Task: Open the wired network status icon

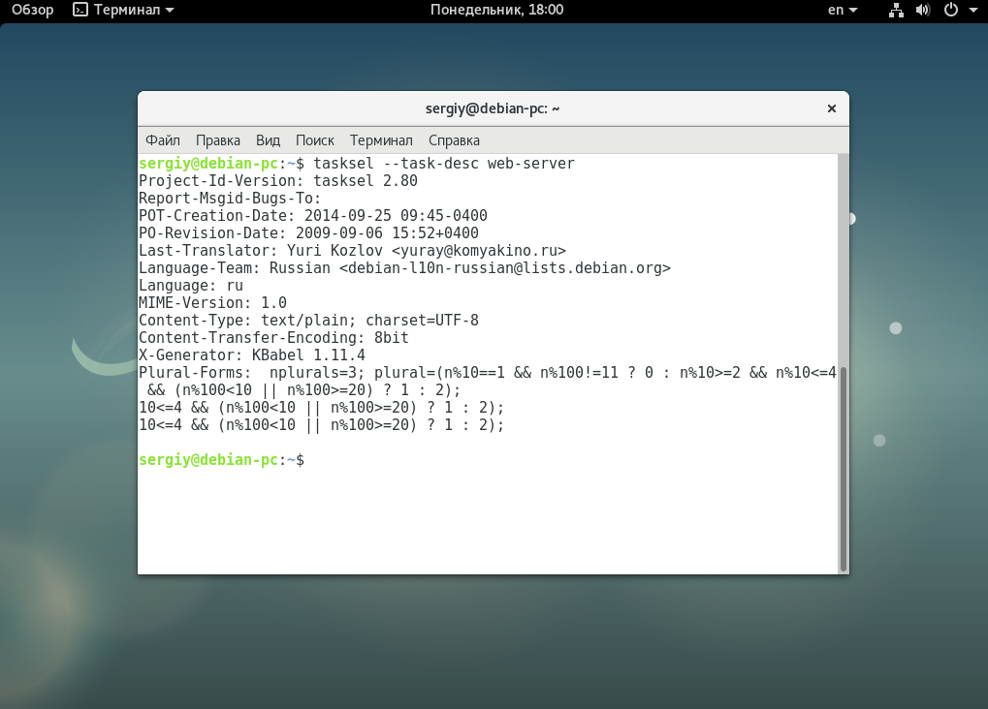Action: click(896, 11)
